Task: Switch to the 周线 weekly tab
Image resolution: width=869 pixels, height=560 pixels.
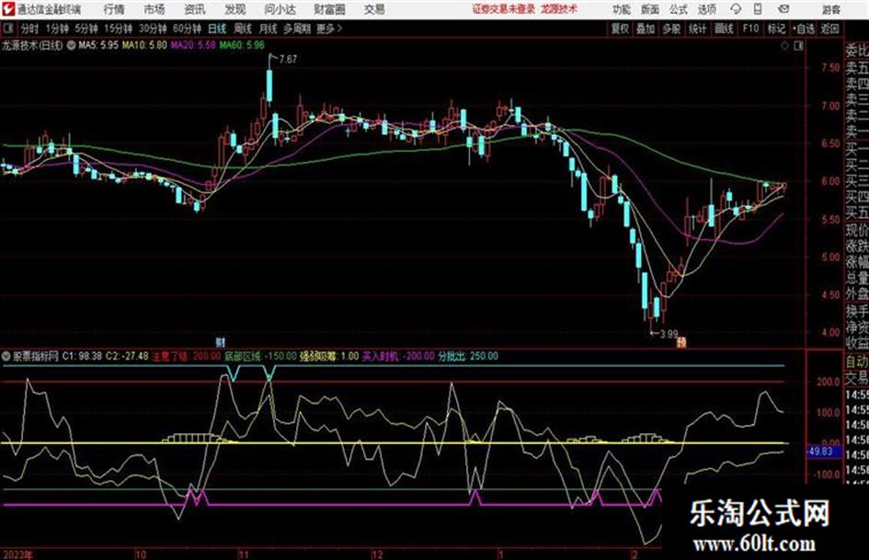Action: [x=243, y=29]
